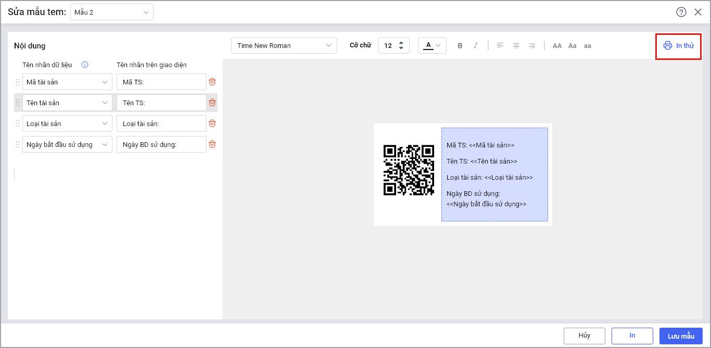
Task: Toggle italic text formatting
Action: coord(475,46)
